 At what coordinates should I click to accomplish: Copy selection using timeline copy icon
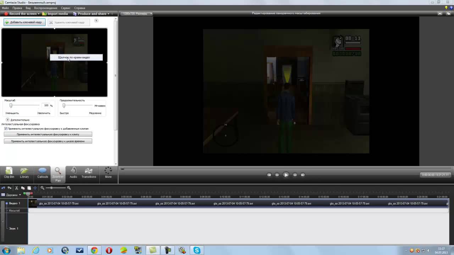point(23,188)
